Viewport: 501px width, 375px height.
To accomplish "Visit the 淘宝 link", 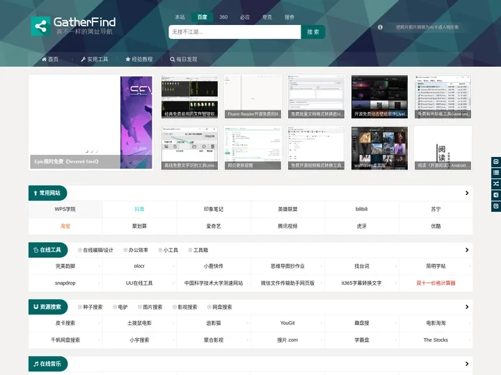I will click(x=65, y=226).
